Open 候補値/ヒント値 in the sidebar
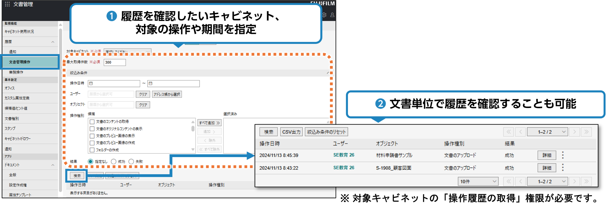 (30, 108)
